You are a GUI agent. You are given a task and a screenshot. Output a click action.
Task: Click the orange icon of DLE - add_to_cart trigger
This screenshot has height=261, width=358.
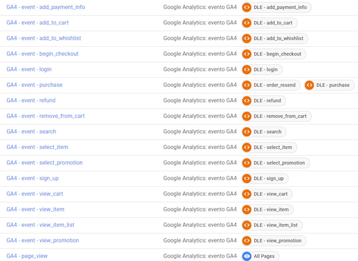[247, 23]
